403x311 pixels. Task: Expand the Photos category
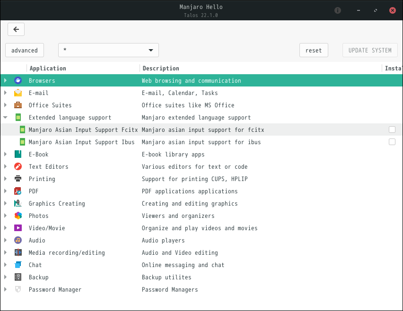[x=5, y=216]
